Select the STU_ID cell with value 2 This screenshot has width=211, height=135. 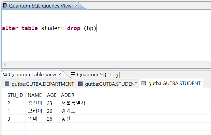click(15, 103)
